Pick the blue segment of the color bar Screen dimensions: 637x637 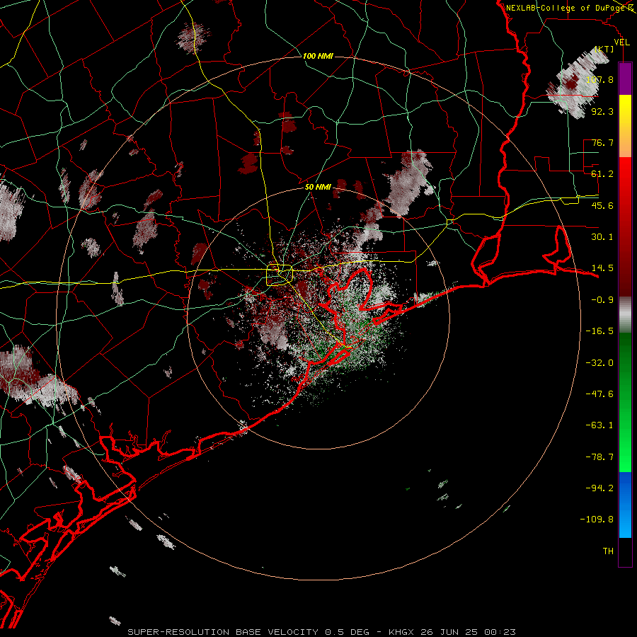click(625, 505)
